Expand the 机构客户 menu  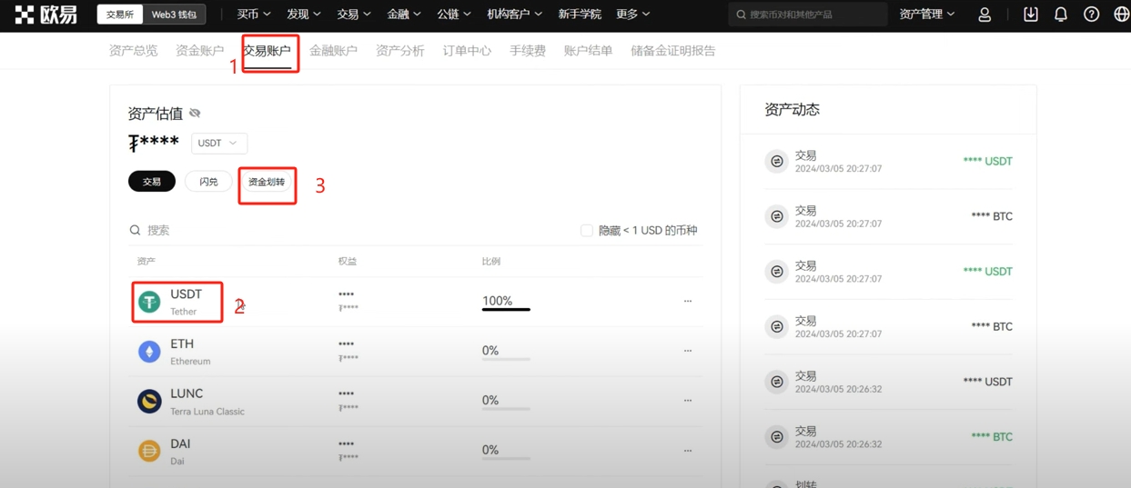tap(514, 15)
